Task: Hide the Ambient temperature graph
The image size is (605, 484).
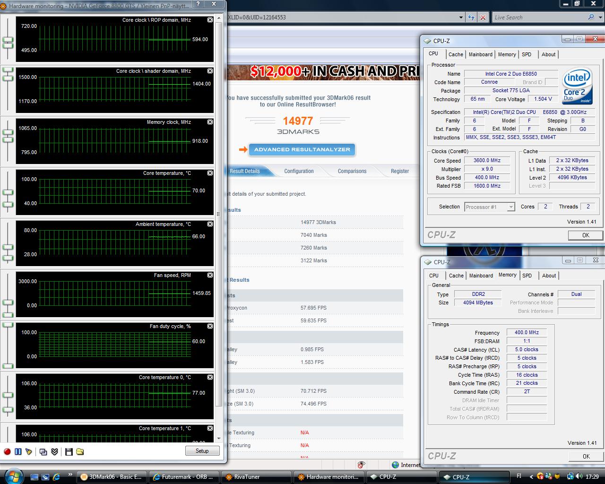Action: point(210,224)
